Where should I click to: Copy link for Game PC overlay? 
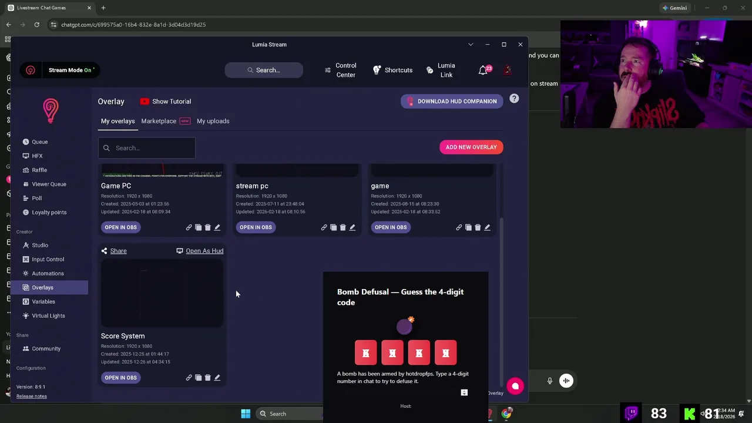(189, 227)
